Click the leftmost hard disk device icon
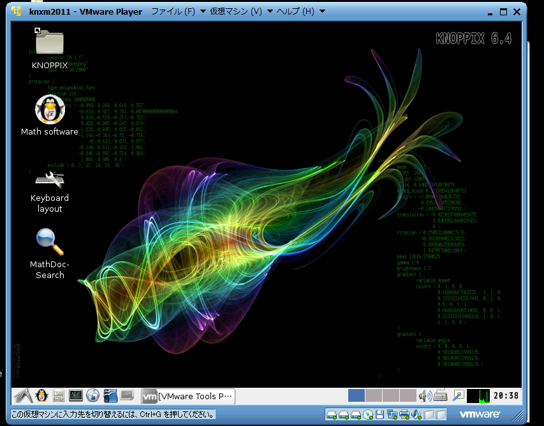Screen dimensions: 544x426 [332, 415]
